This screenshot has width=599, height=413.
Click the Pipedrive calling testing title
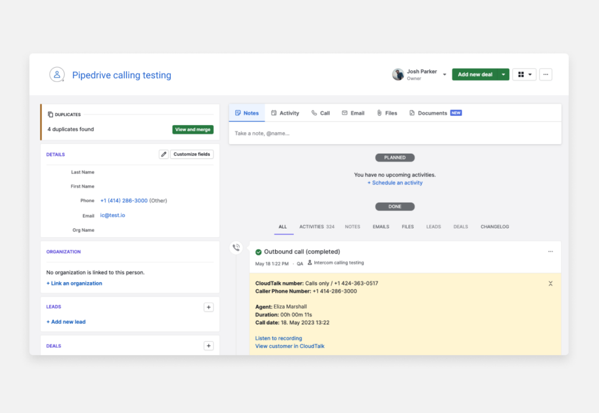(x=122, y=75)
